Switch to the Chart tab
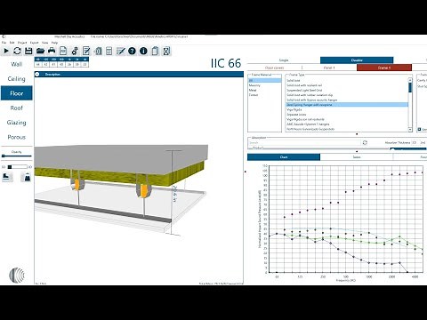Viewport: 427px width, 320px height. (x=284, y=157)
